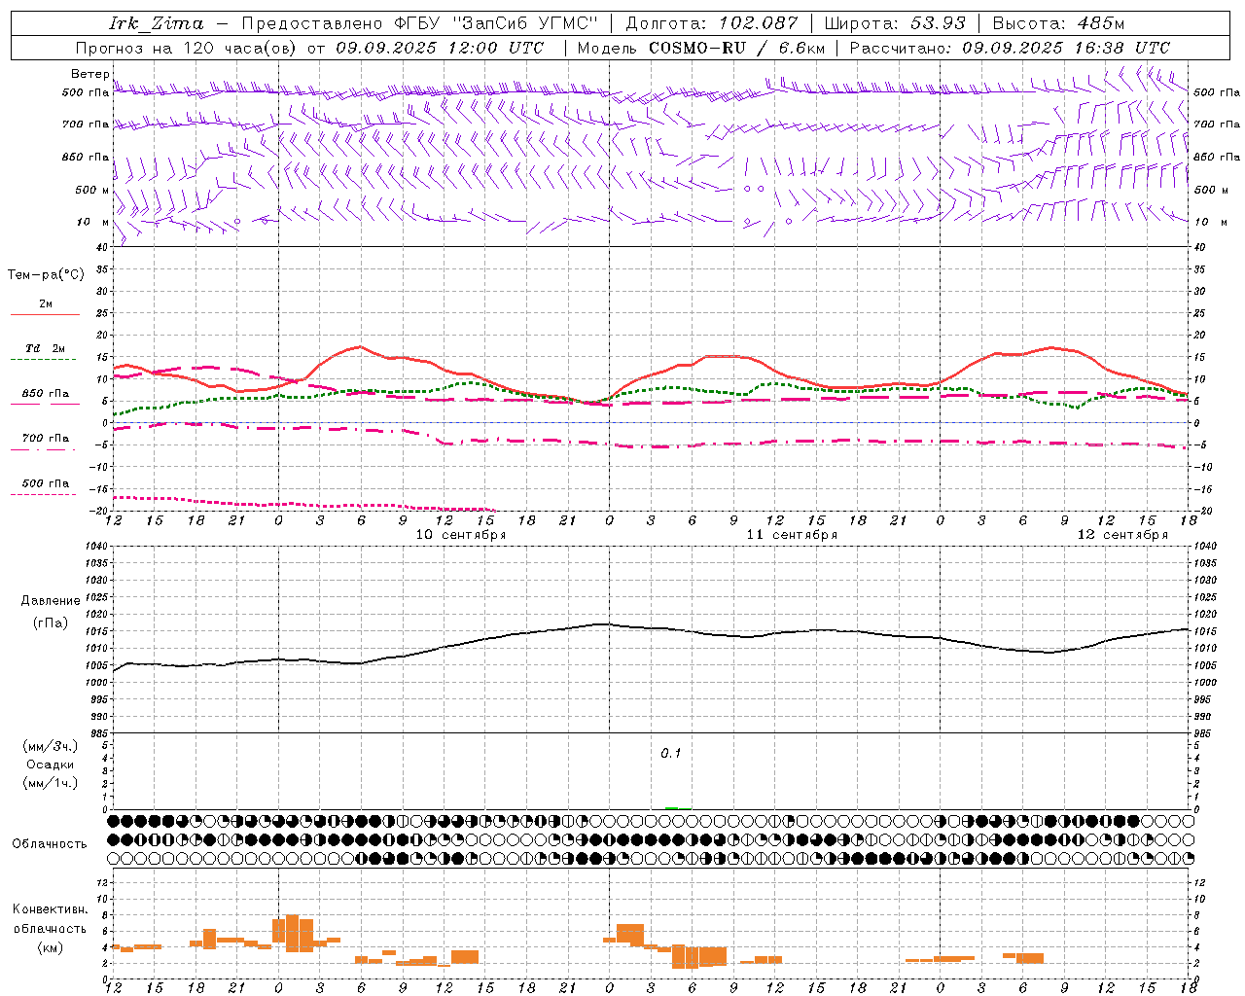Click the Тем-ра(°C) axis label
The height and width of the screenshot is (996, 1245).
(46, 275)
